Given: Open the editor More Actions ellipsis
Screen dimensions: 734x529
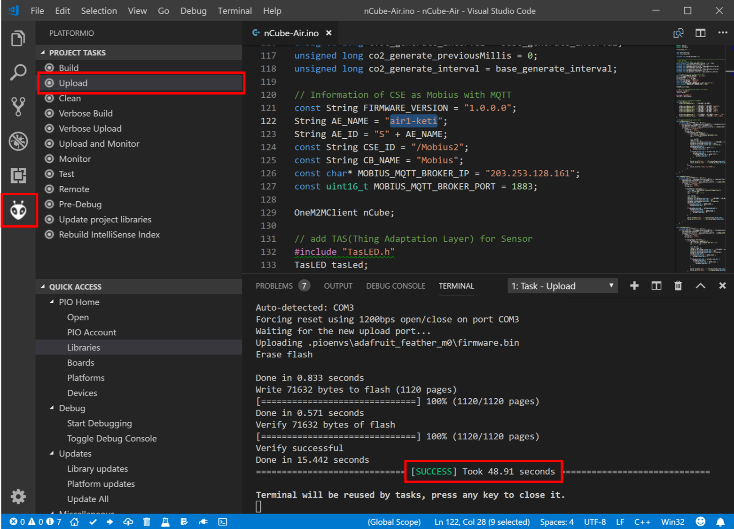Looking at the screenshot, I should tap(723, 32).
